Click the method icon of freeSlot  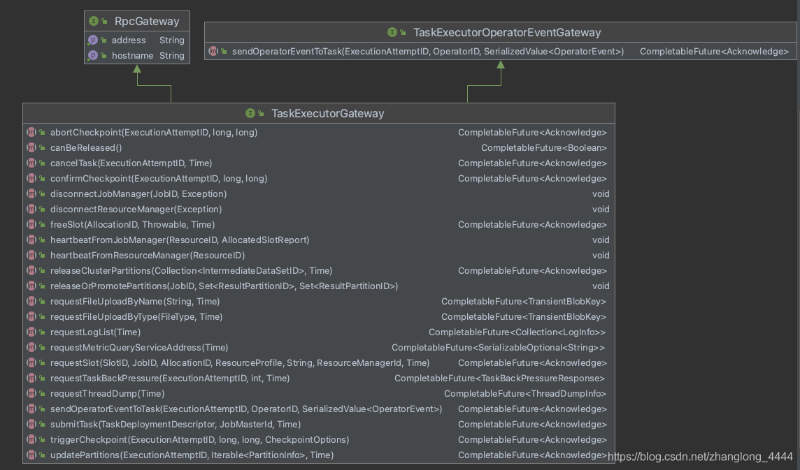coord(31,223)
